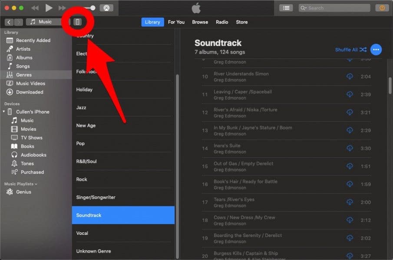Open Audiobooks on the iPhone
This screenshot has height=260, width=393.
36,155
